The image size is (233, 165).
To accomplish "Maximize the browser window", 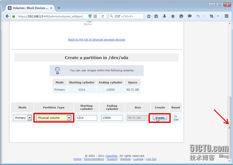I will pyautogui.click(x=219, y=5).
